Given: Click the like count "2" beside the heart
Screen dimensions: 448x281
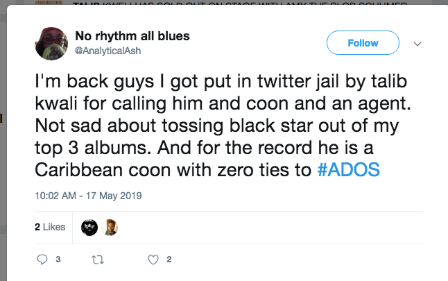Looking at the screenshot, I should (169, 260).
